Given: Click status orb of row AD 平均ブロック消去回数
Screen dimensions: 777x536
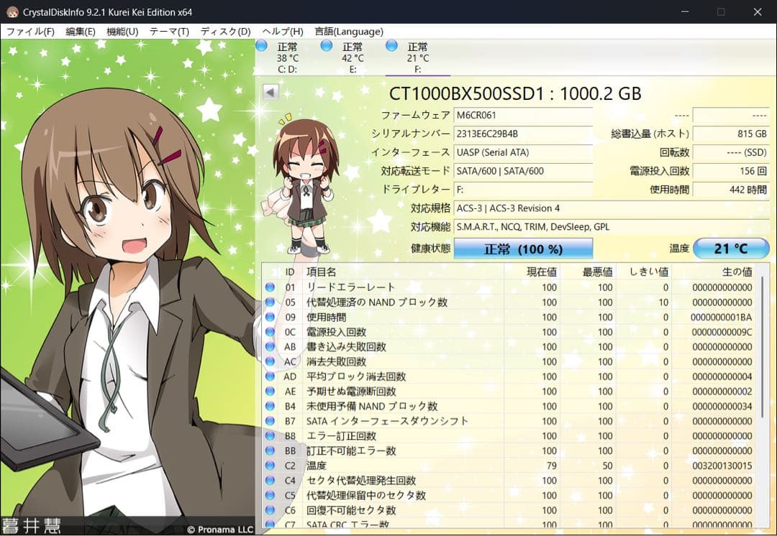Looking at the screenshot, I should pos(270,376).
